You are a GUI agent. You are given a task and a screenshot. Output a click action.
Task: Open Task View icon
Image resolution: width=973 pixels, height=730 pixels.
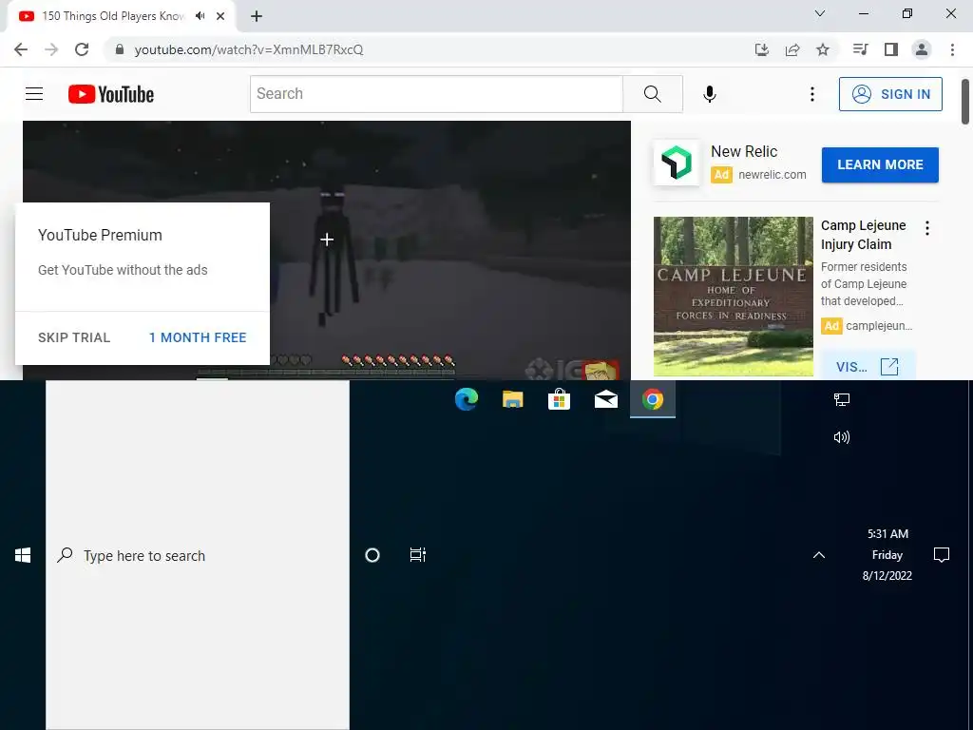[418, 555]
